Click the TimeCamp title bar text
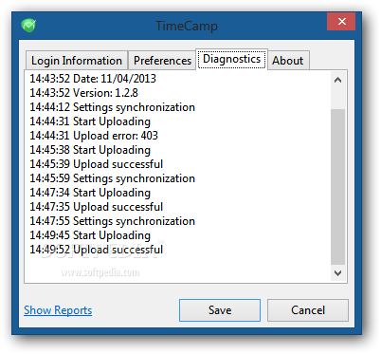 click(x=187, y=26)
